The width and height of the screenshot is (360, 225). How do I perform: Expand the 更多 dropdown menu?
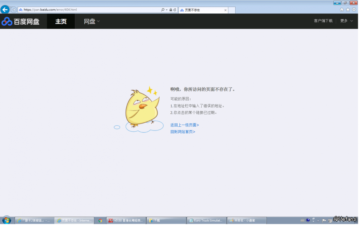[x=346, y=21]
